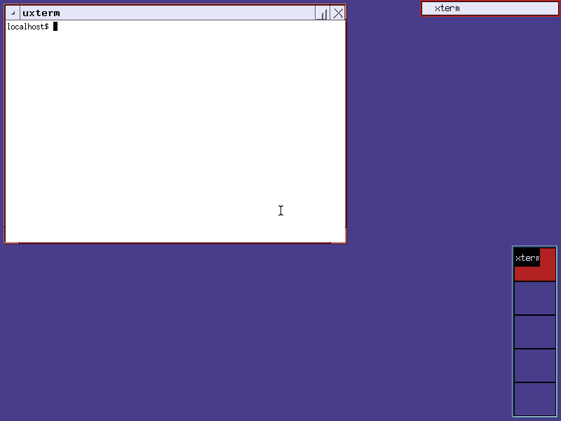Click the terminal's block text cursor
The width and height of the screenshot is (561, 421).
[55, 27]
